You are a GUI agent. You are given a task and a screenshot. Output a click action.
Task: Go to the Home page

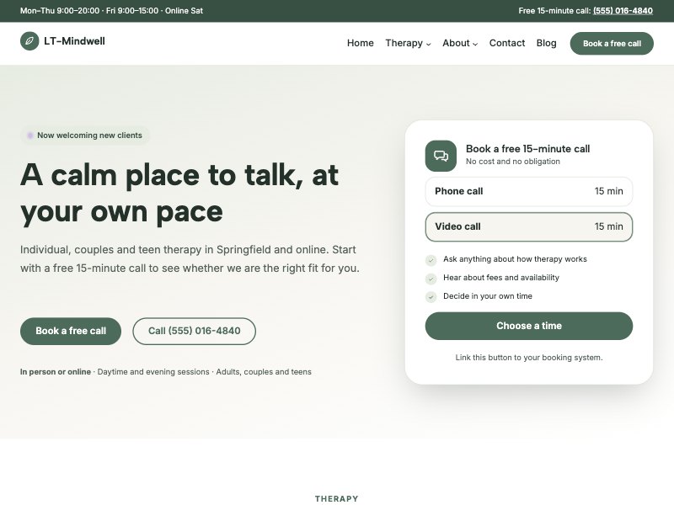pos(361,44)
